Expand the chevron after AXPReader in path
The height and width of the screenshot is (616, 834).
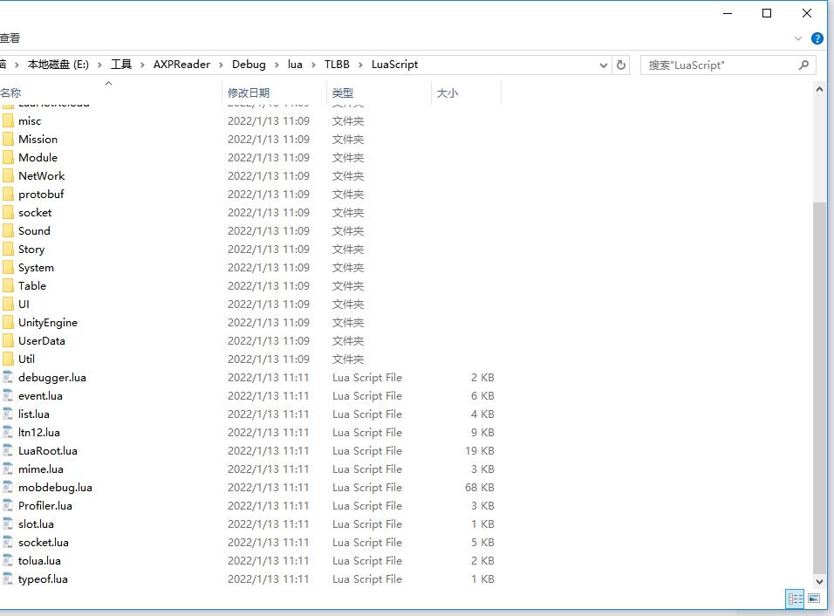click(222, 65)
